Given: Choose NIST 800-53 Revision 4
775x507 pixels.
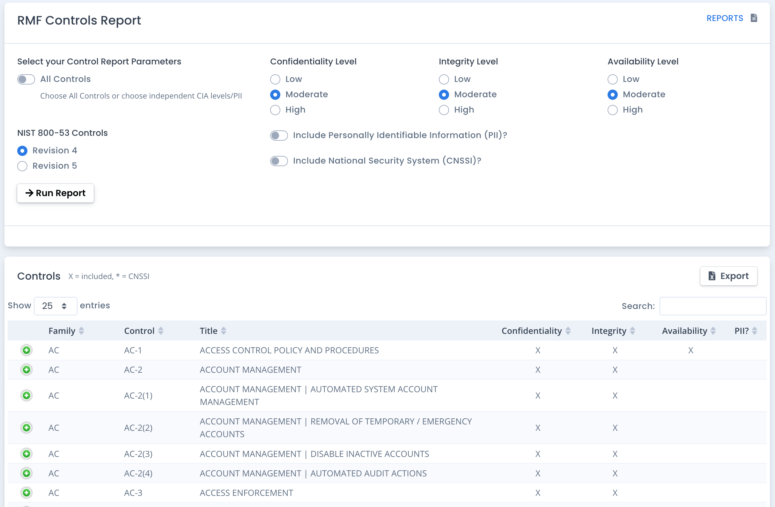Looking at the screenshot, I should tap(22, 151).
